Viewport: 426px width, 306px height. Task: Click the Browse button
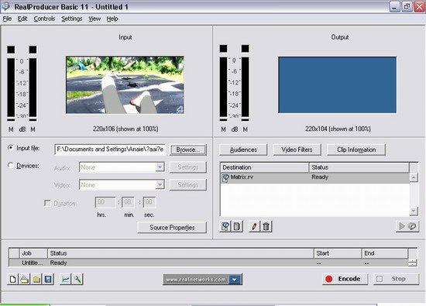pos(188,150)
